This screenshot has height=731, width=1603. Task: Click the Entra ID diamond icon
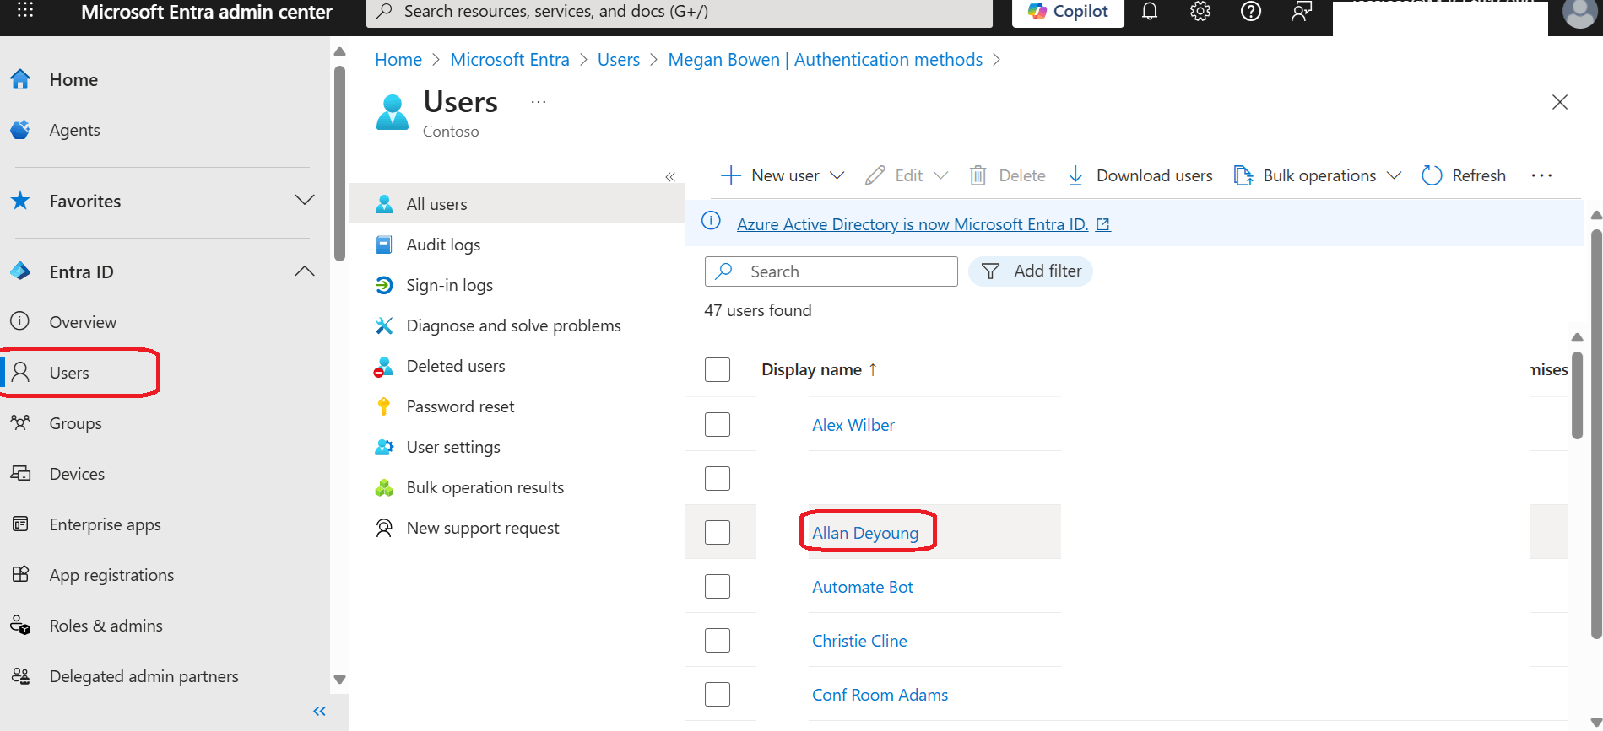click(20, 271)
